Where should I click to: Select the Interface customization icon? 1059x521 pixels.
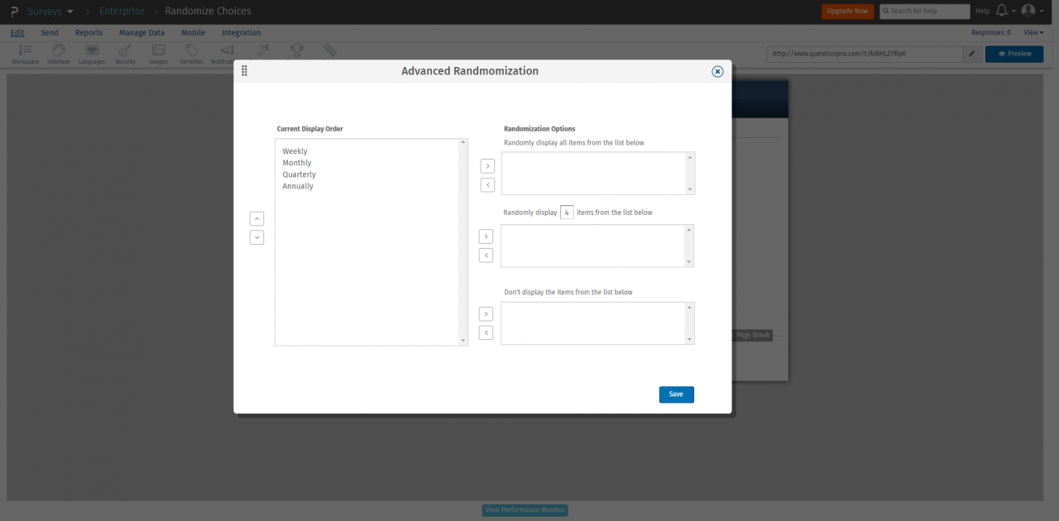tap(58, 53)
